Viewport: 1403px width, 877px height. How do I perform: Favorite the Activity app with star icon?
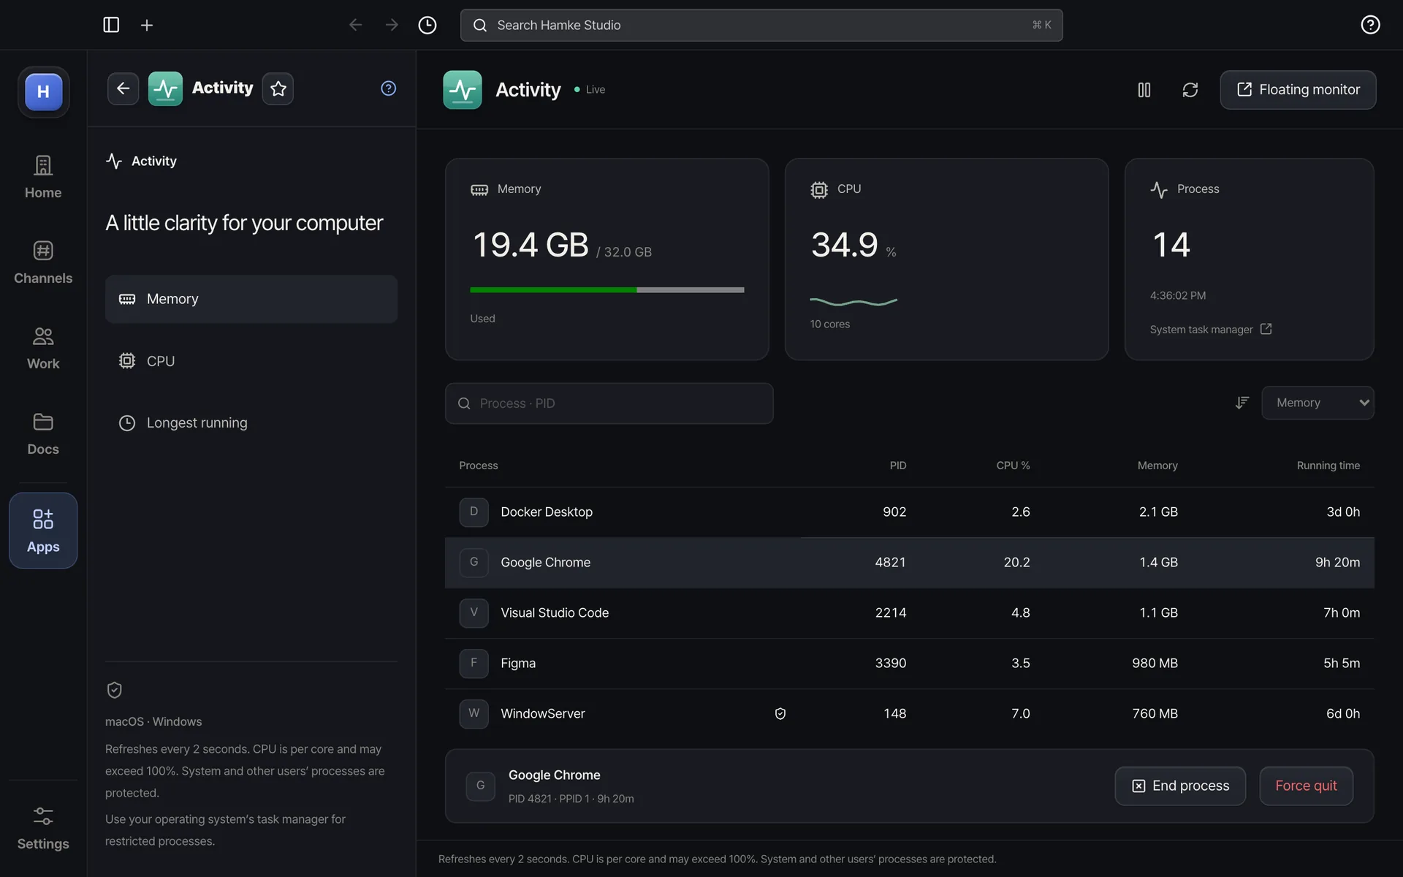click(278, 88)
